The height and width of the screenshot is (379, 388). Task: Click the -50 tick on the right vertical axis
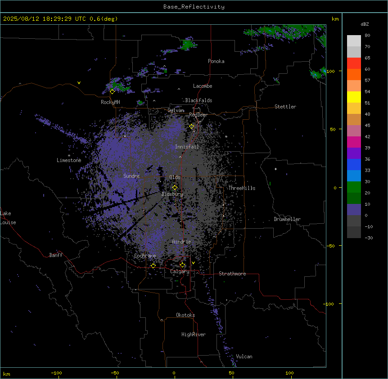click(330, 246)
